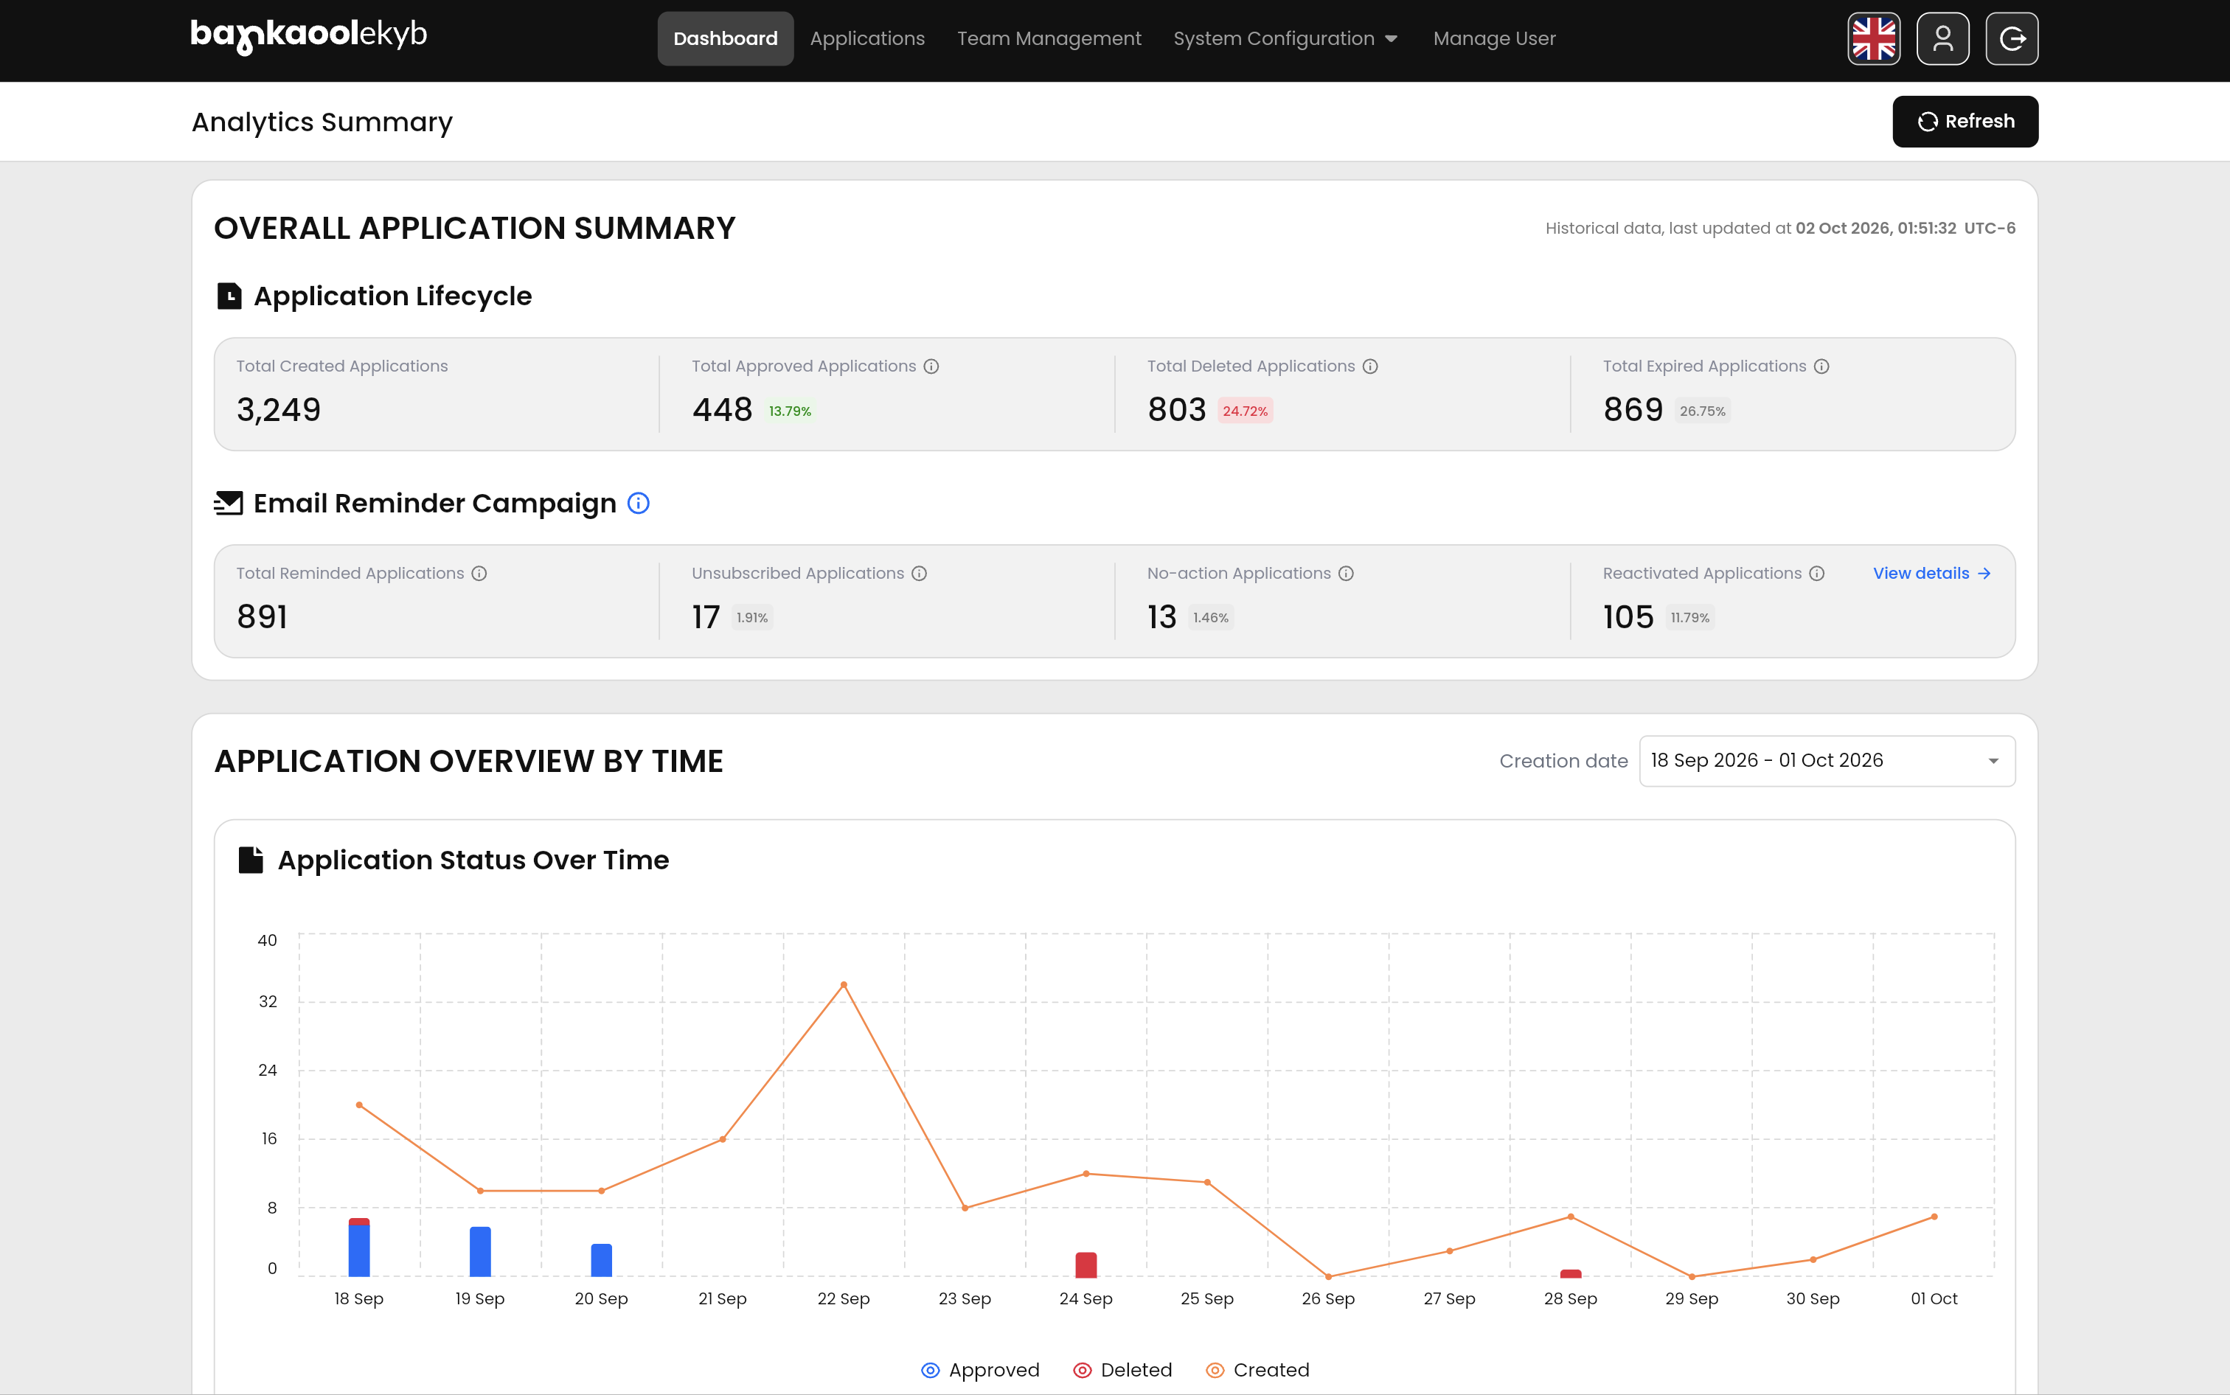Viewport: 2230px width, 1395px height.
Task: Click the 18 Sep blue approved bar
Action: coord(359,1250)
